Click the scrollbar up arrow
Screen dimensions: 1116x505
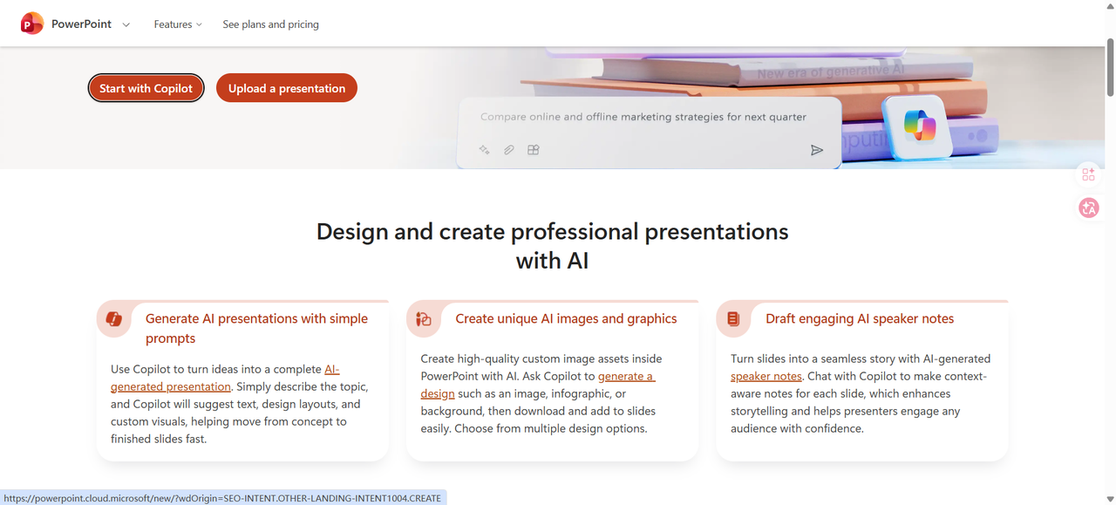[1109, 6]
